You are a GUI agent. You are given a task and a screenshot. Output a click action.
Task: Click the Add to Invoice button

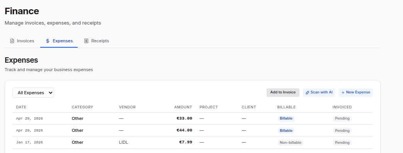point(283,93)
